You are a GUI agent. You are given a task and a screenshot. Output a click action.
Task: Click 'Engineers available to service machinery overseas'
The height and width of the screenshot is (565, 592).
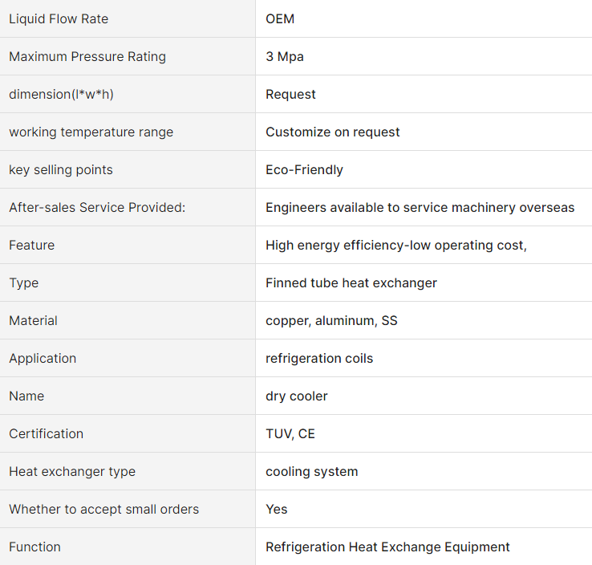[x=420, y=207]
